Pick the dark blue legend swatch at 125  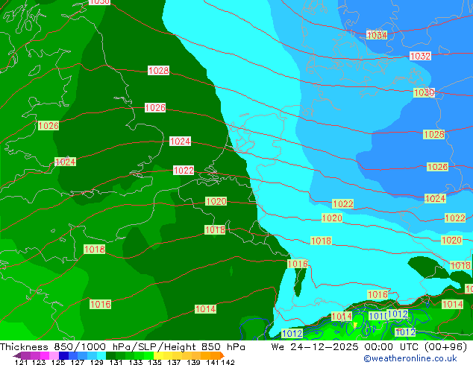pyautogui.click(x=63, y=355)
